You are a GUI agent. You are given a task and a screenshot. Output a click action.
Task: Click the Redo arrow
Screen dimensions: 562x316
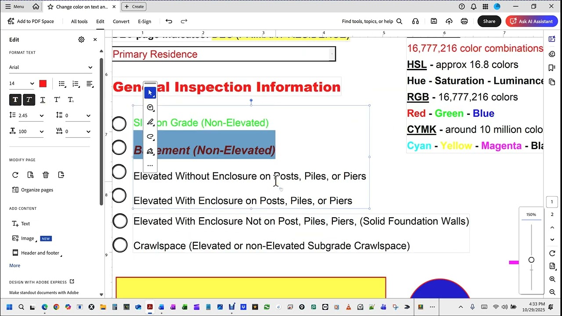click(x=184, y=21)
